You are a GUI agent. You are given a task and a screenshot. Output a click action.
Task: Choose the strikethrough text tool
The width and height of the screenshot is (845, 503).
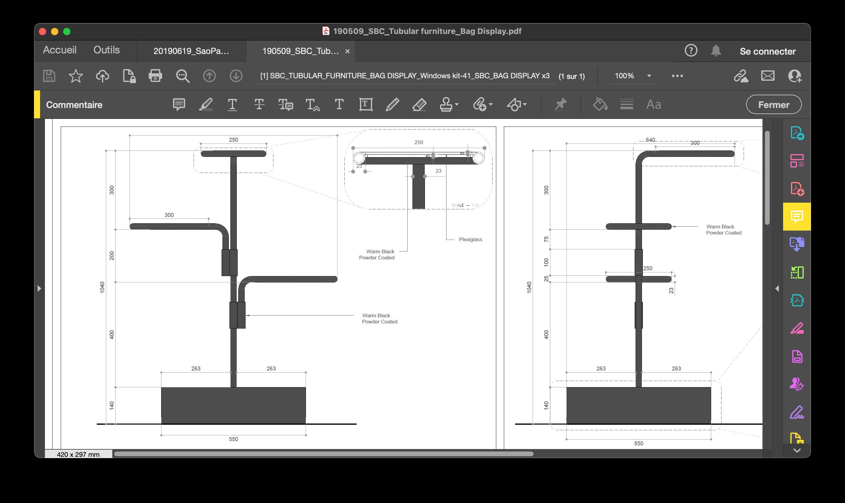pyautogui.click(x=259, y=104)
